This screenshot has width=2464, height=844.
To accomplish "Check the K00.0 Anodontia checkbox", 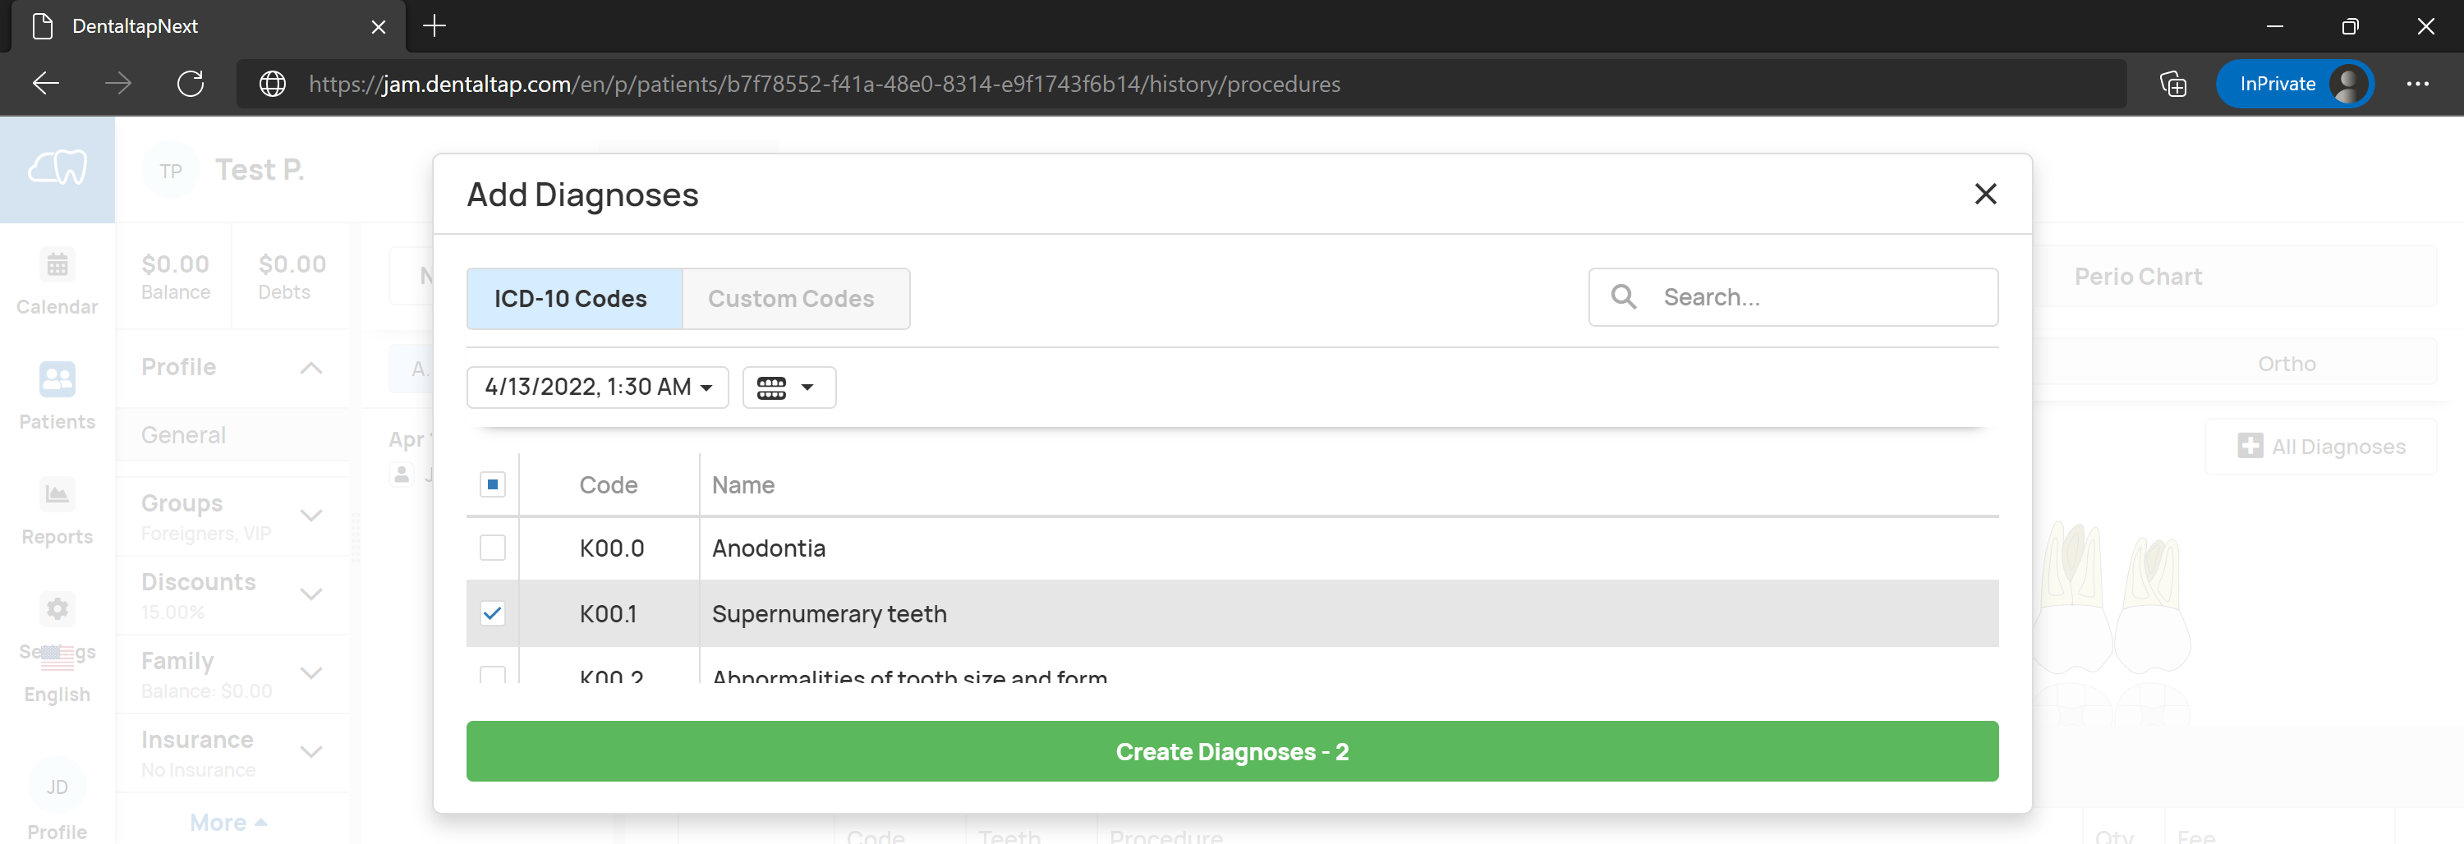I will [493, 548].
